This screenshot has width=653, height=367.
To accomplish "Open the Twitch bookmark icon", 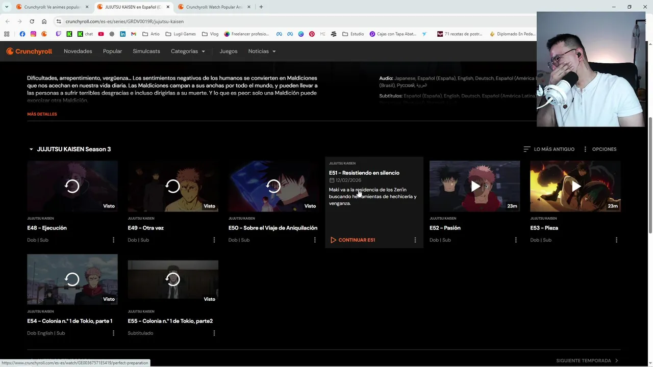I will click(x=58, y=34).
